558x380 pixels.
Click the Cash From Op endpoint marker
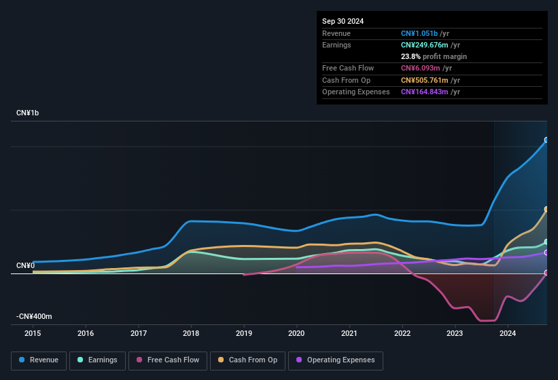pos(546,209)
